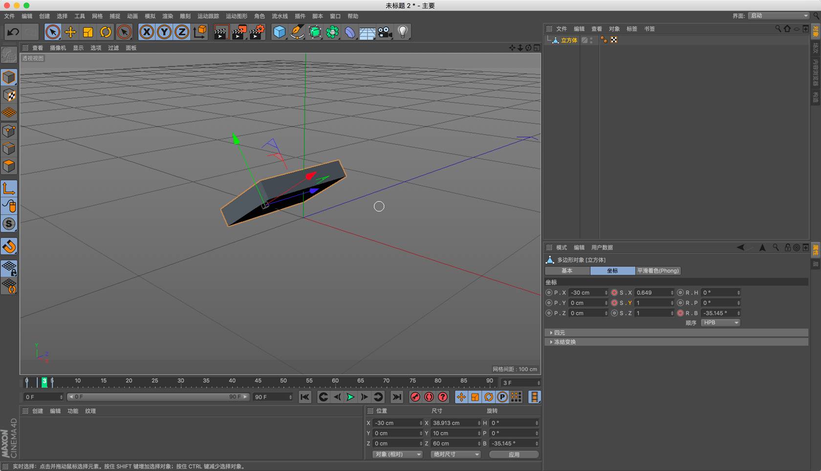821x471 pixels.
Task: Add a Camera object
Action: pos(385,32)
